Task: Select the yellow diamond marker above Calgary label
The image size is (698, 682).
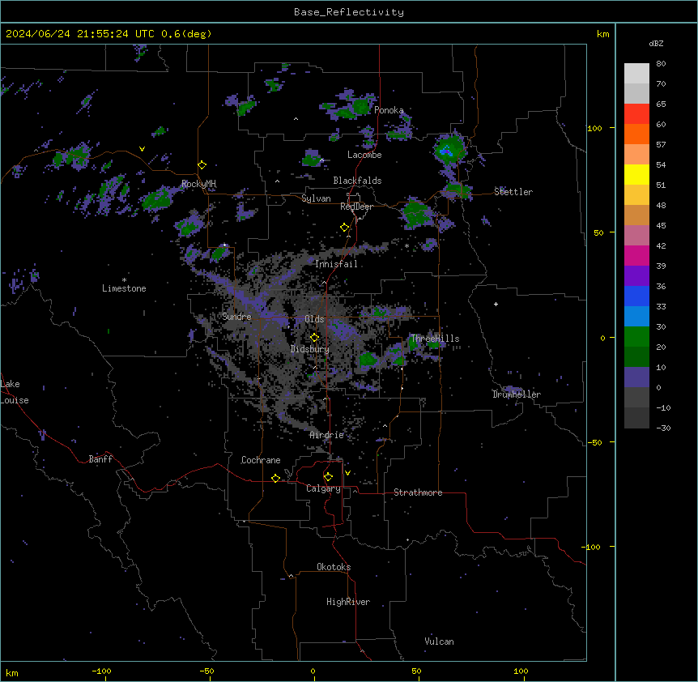Action: [x=328, y=477]
